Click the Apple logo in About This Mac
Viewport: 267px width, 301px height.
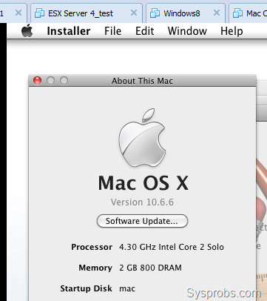(142, 137)
